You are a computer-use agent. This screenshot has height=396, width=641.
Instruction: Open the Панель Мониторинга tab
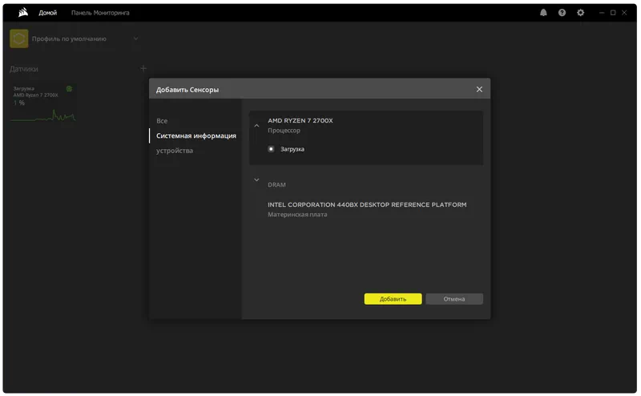(x=100, y=13)
